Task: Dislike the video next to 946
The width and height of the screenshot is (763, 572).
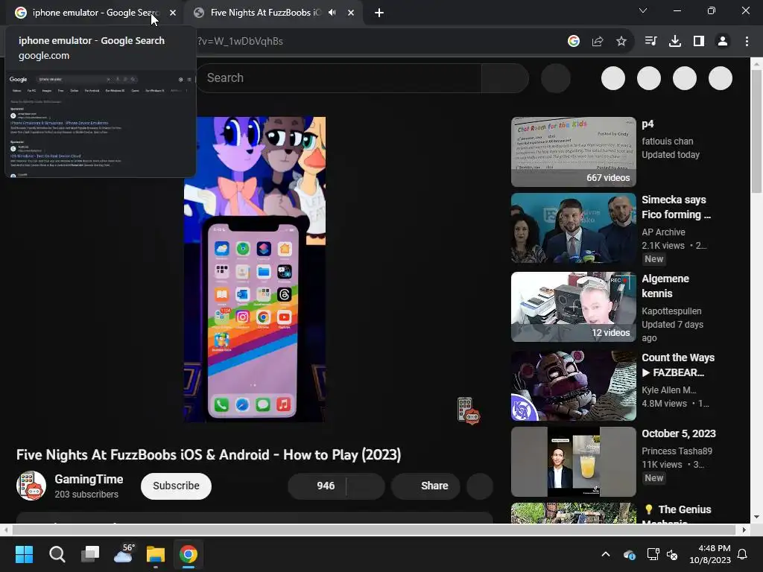Action: [x=365, y=486]
